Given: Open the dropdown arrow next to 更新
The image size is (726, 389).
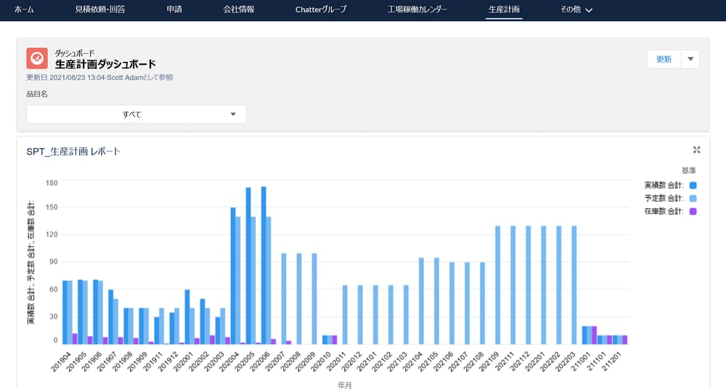Looking at the screenshot, I should pyautogui.click(x=690, y=60).
